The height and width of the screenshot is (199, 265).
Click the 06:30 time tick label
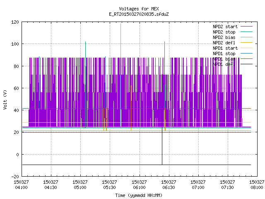click(x=169, y=187)
